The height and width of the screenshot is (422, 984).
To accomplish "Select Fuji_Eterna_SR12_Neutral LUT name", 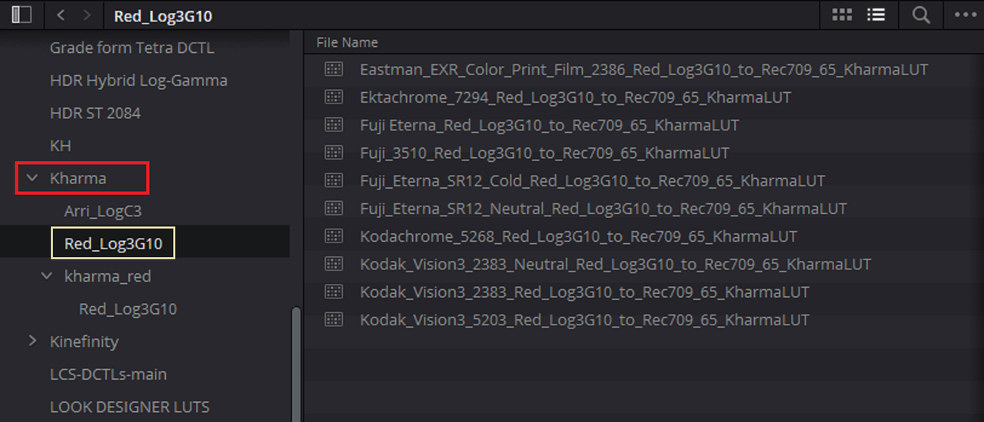I will coord(603,209).
